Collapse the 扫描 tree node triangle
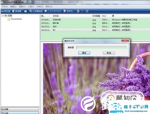150x114 pixels. 3,16
